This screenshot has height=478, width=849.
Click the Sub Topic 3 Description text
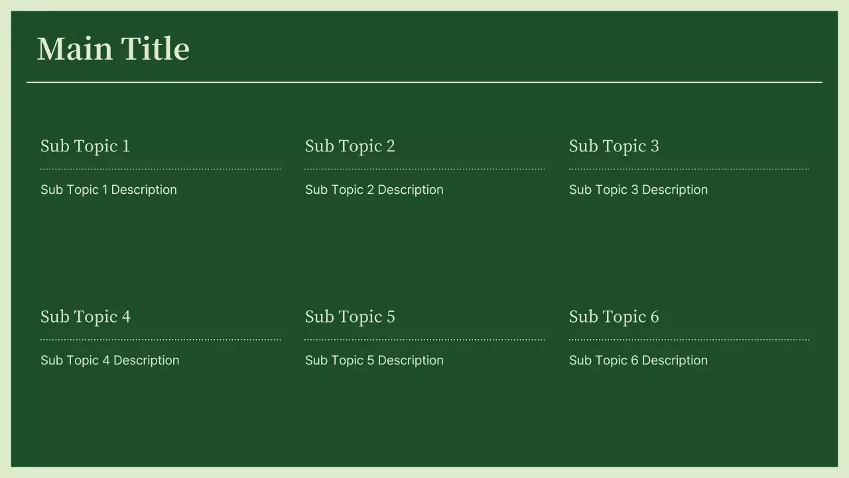coord(638,190)
